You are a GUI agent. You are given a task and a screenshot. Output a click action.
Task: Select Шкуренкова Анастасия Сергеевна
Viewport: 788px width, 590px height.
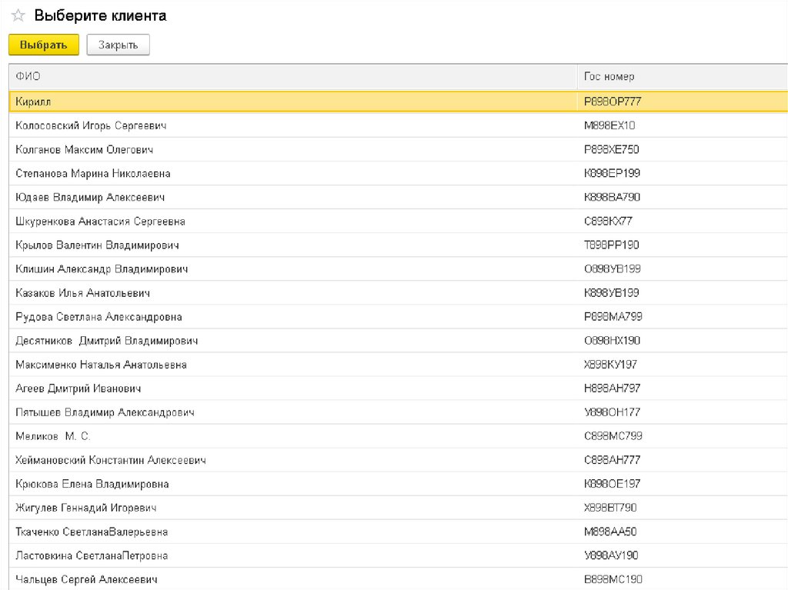tap(100, 222)
